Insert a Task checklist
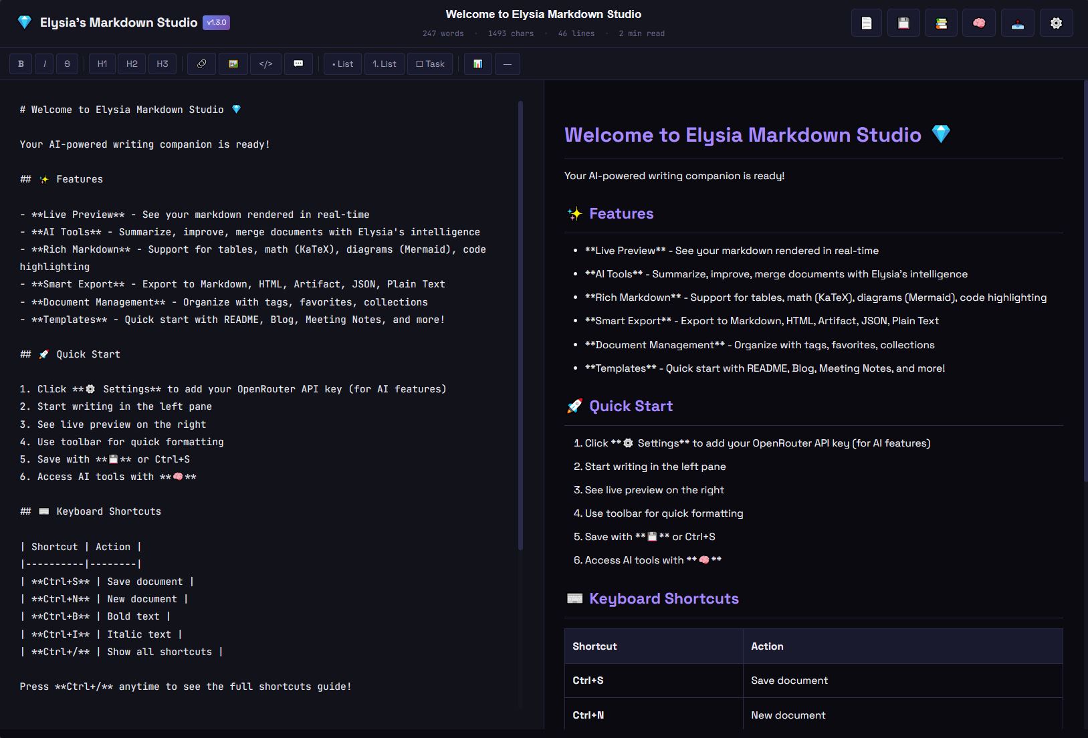This screenshot has width=1088, height=738. point(430,64)
